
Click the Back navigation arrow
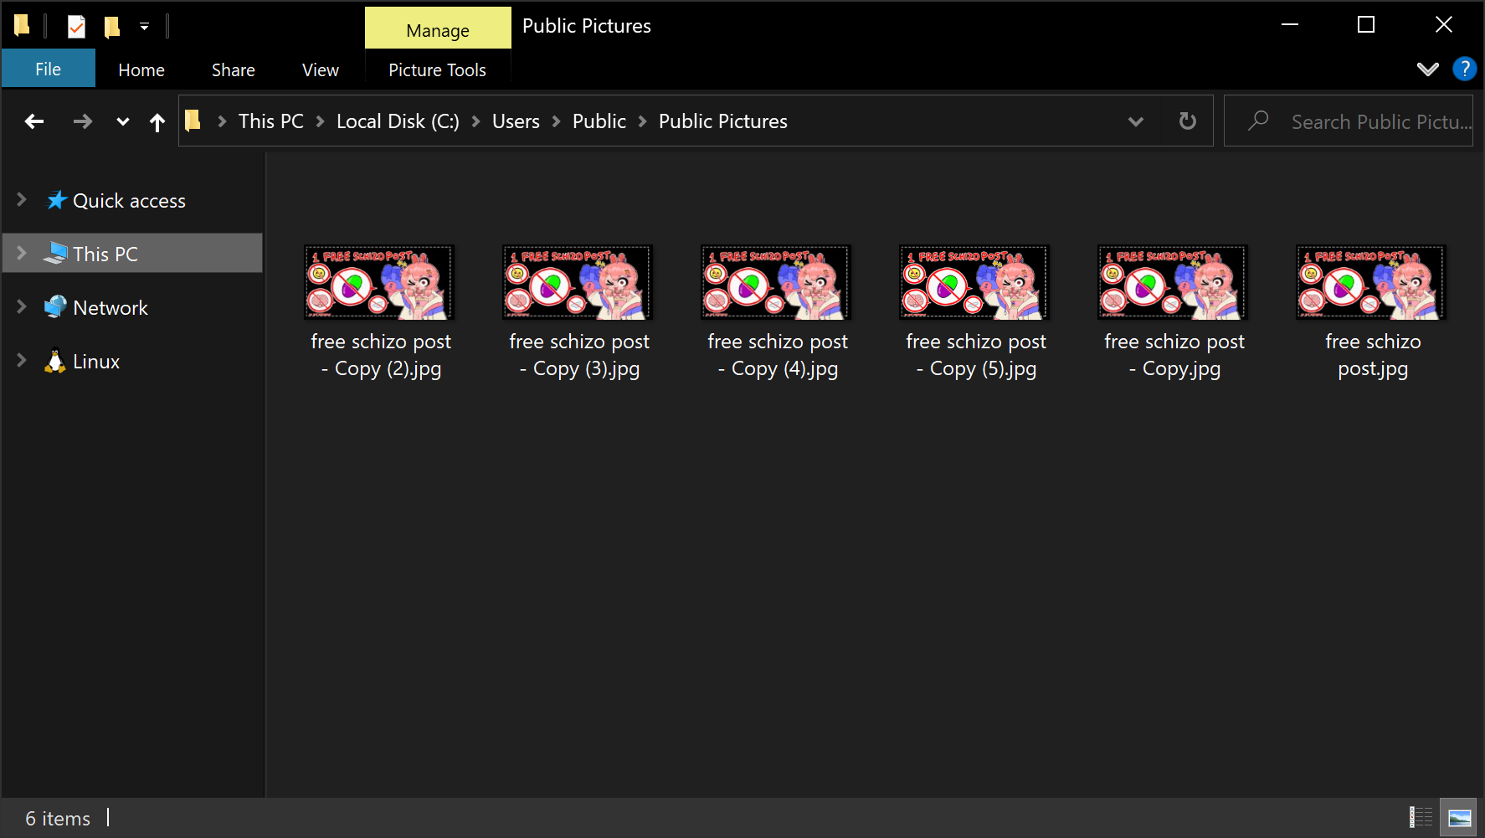pyautogui.click(x=34, y=122)
